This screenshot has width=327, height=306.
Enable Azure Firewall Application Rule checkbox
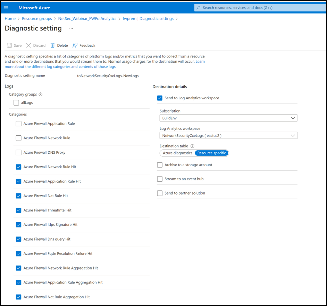coord(18,124)
